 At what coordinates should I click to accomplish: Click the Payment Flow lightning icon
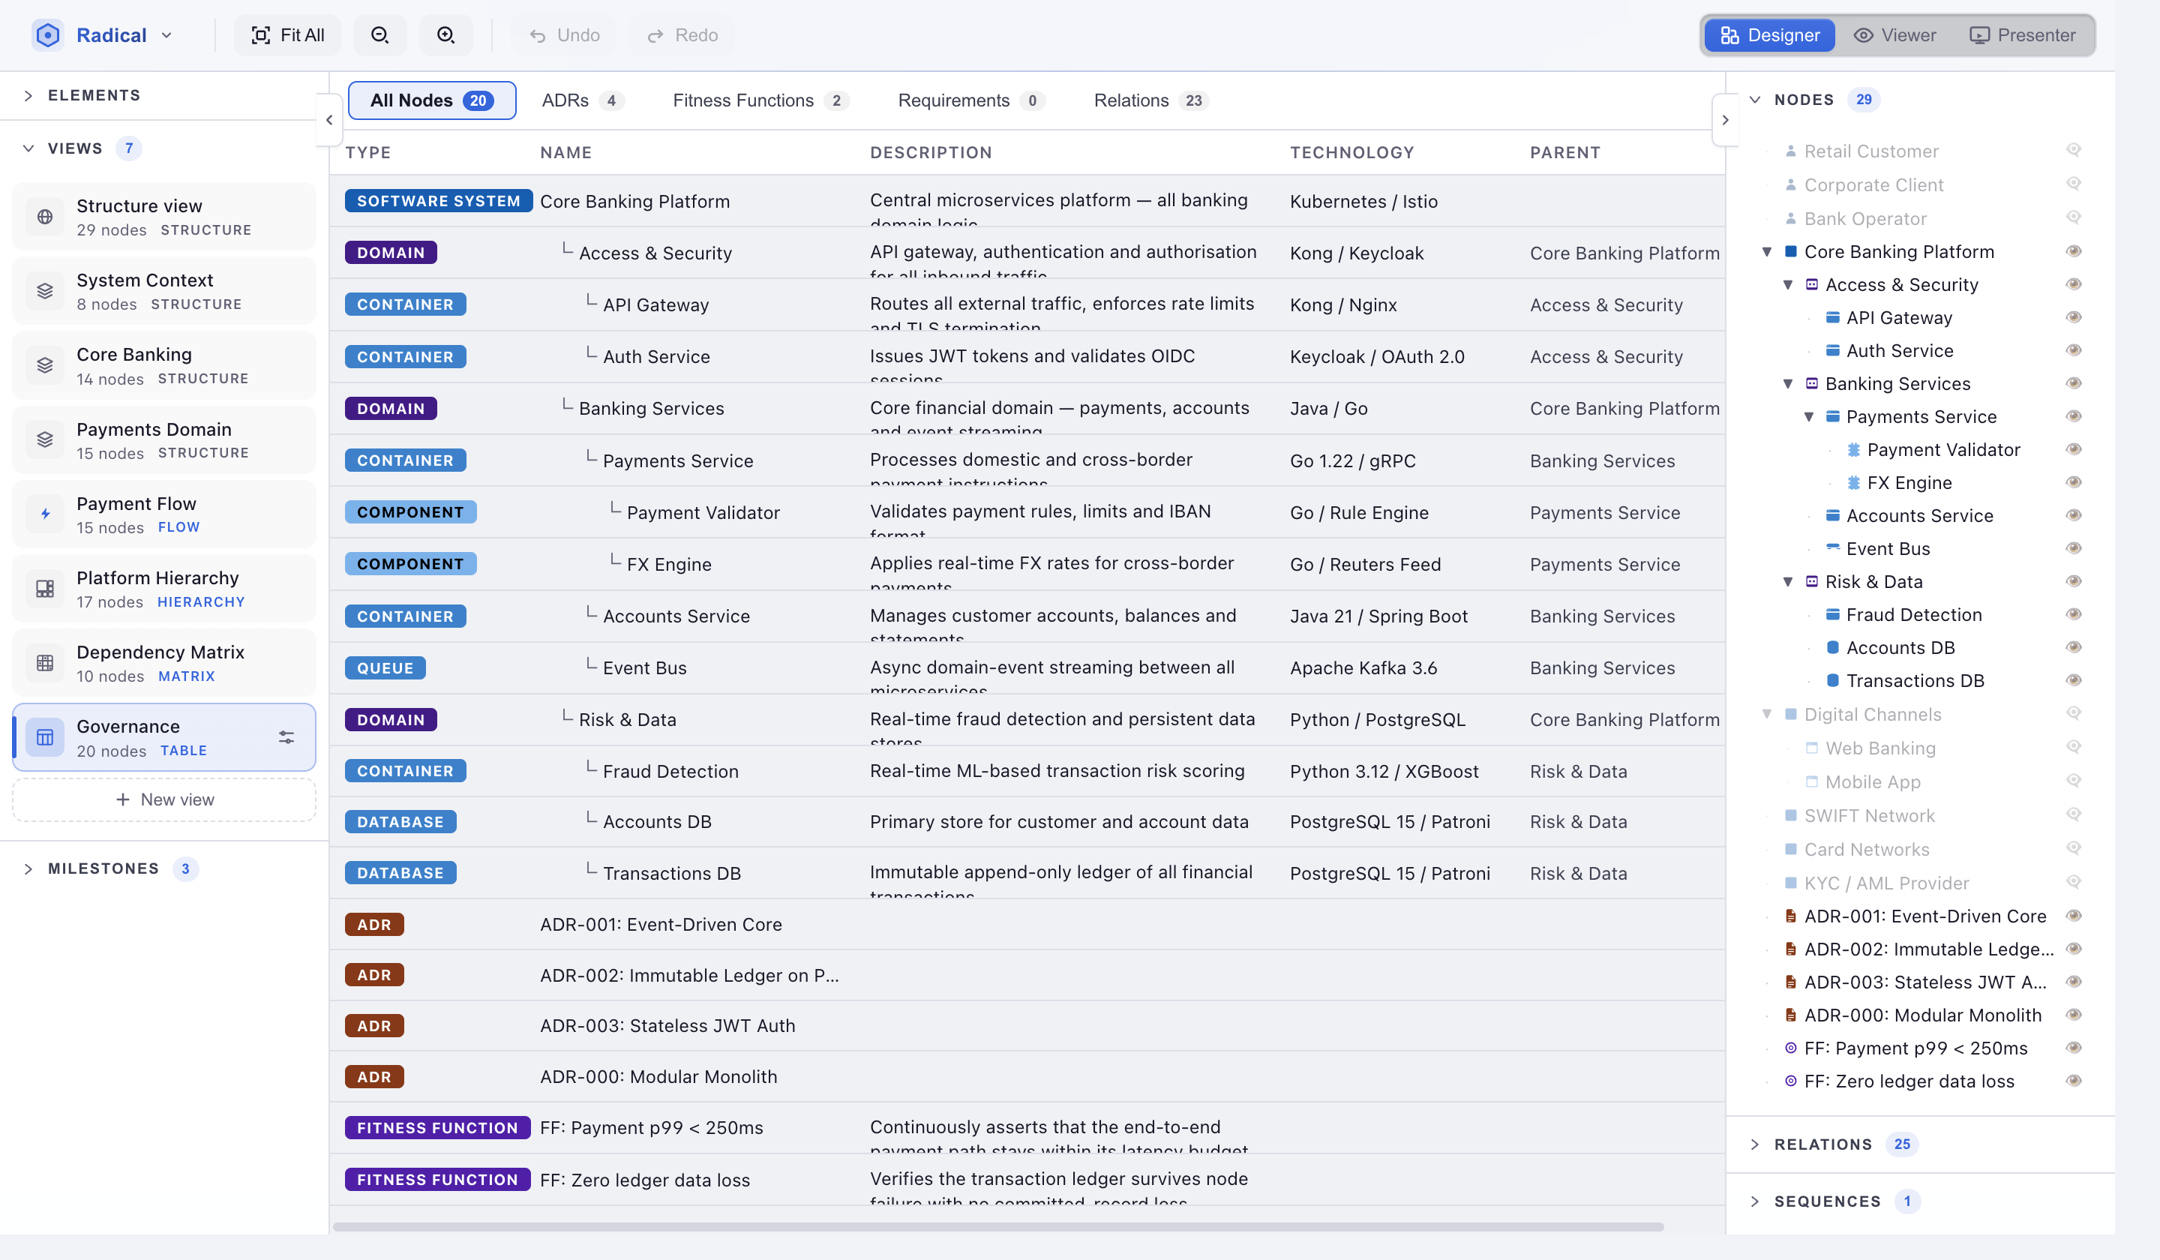tap(44, 514)
